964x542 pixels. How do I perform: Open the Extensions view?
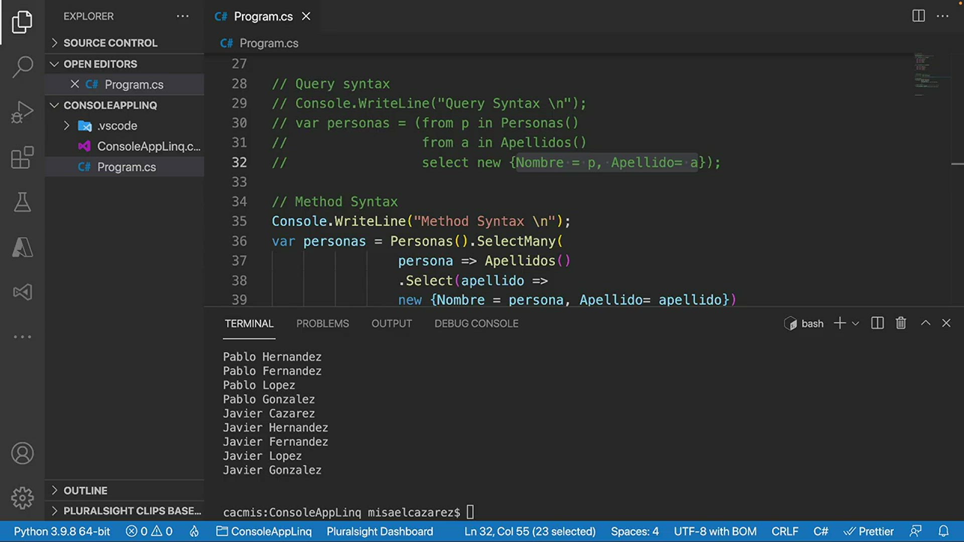point(22,157)
